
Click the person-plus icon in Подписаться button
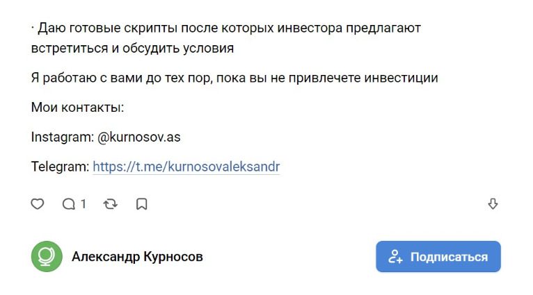(x=396, y=257)
